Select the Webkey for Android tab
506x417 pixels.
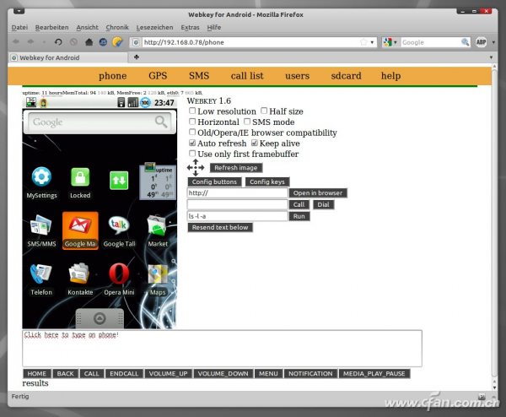tap(68, 57)
